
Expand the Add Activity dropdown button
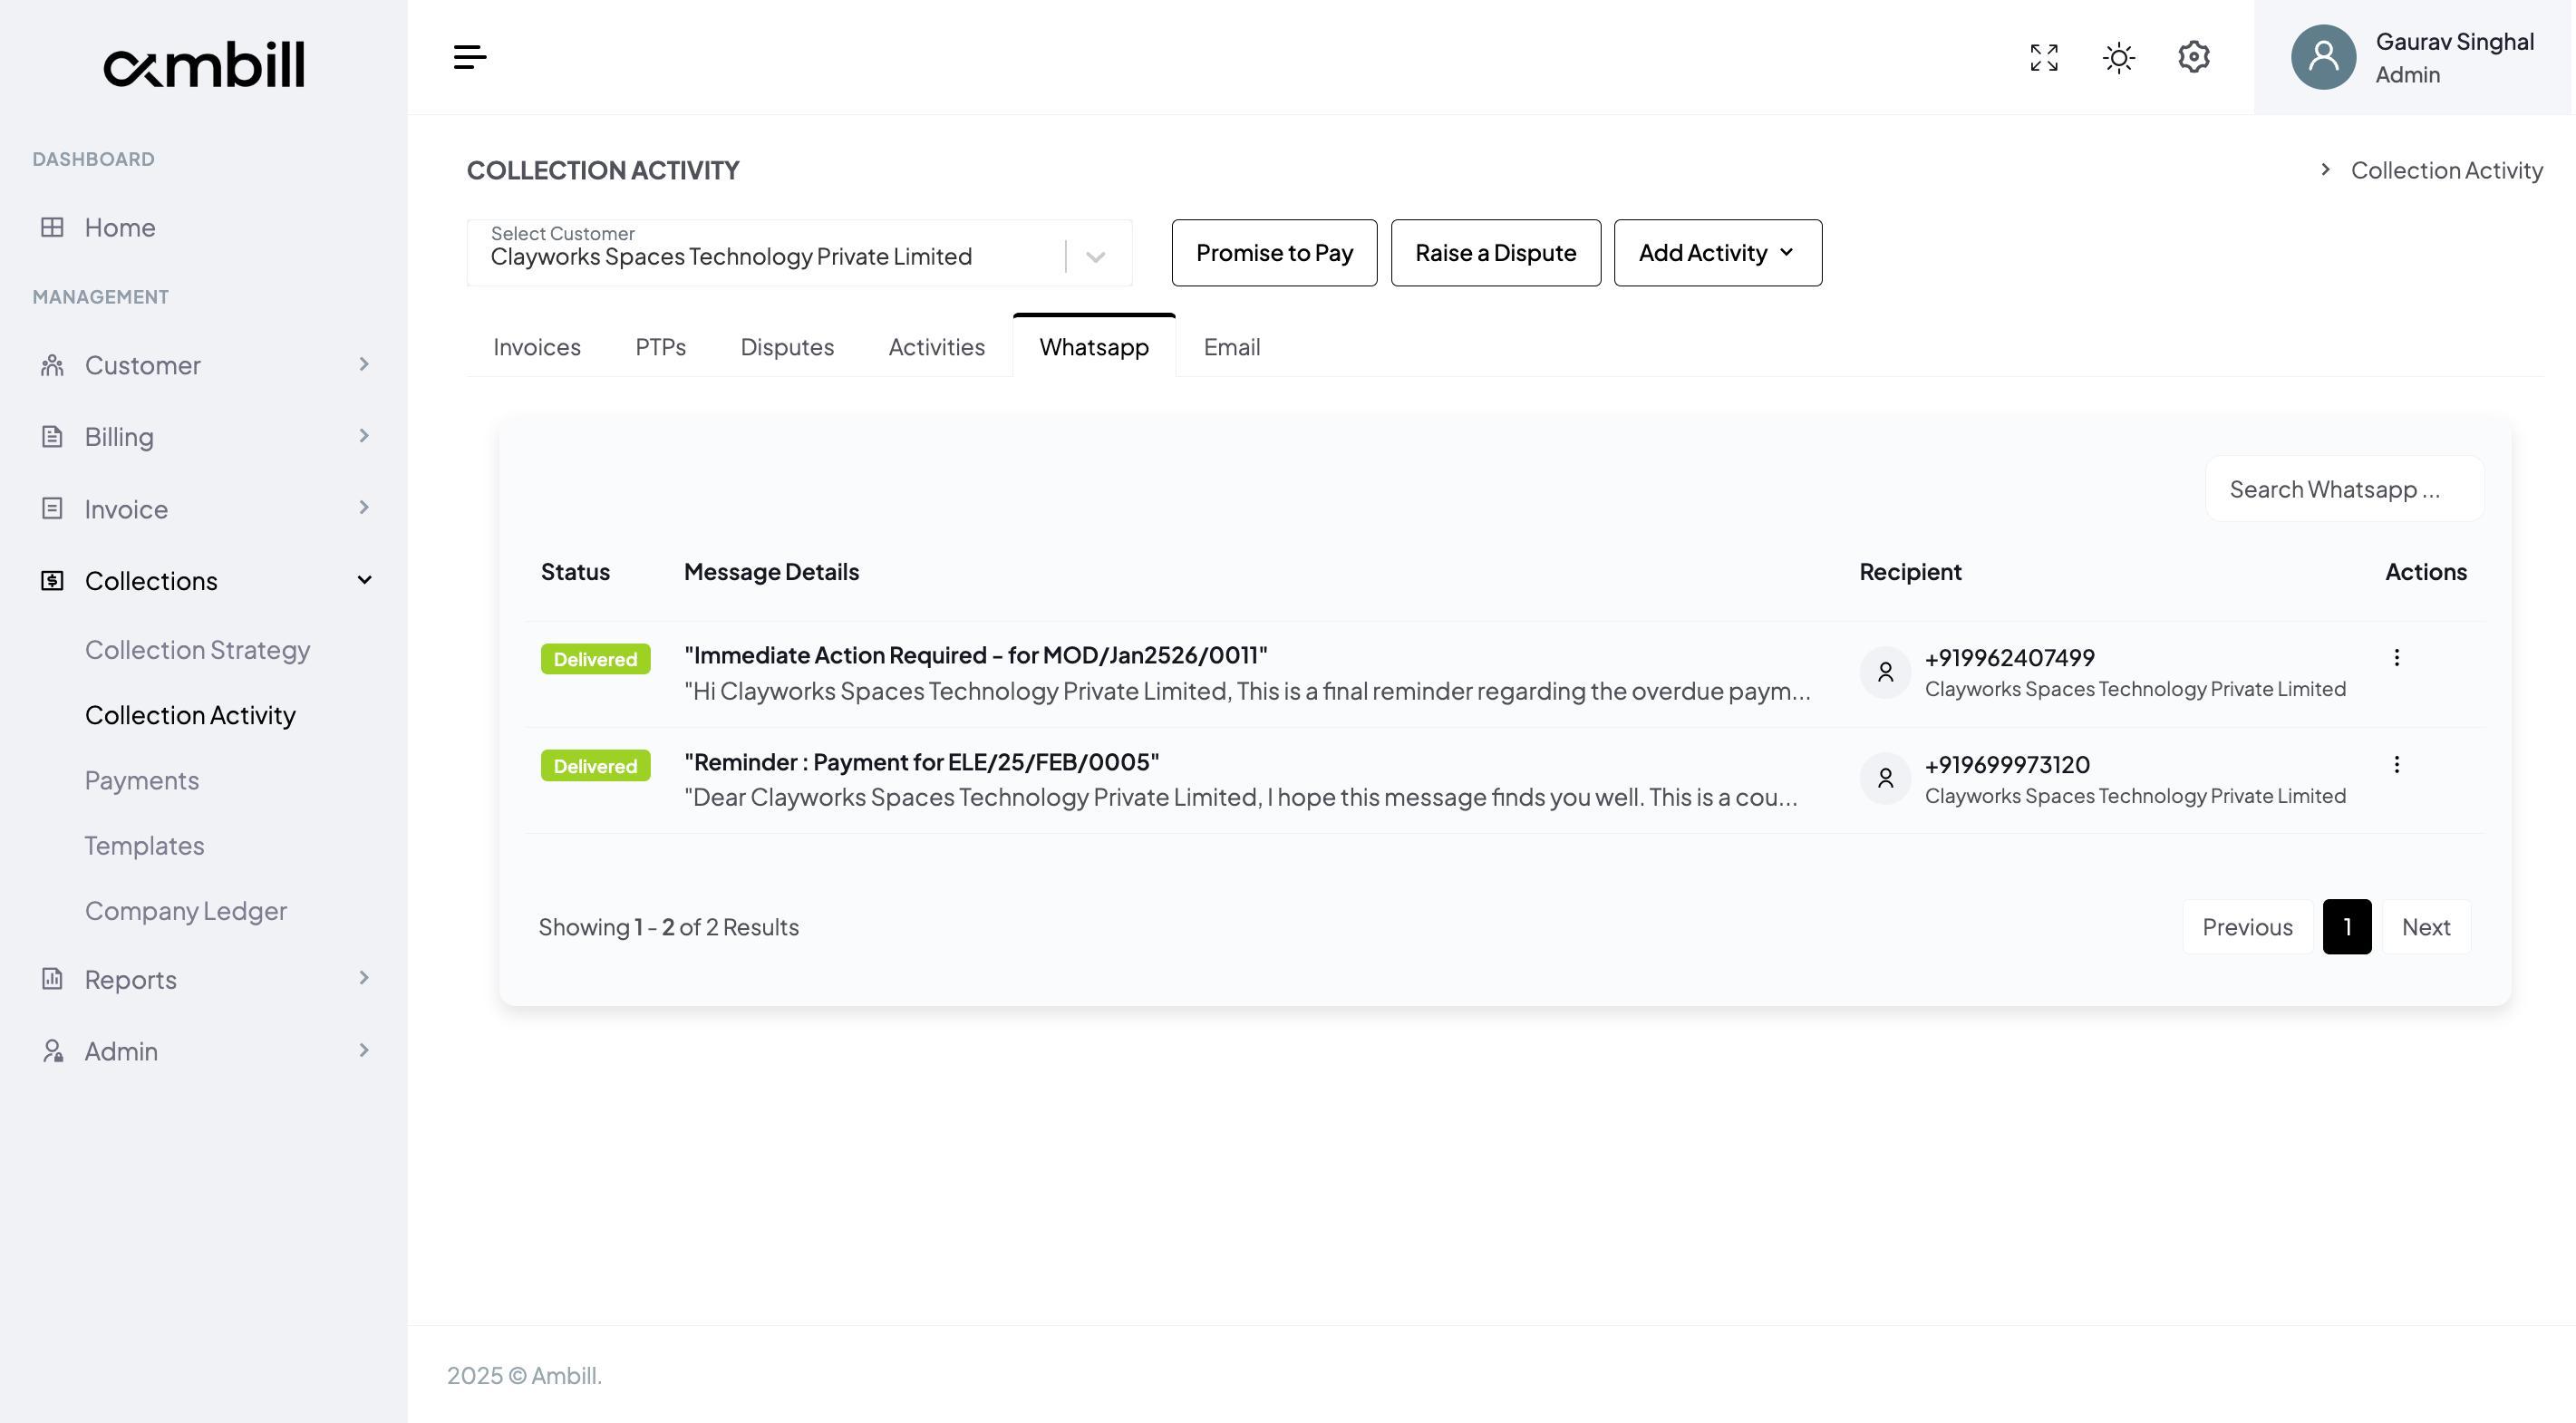tap(1717, 253)
